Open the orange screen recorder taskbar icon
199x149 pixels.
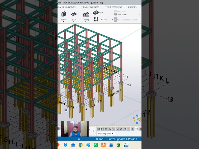(x=104, y=145)
